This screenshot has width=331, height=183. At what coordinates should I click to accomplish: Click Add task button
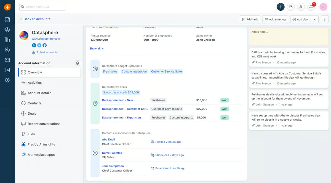click(x=250, y=20)
